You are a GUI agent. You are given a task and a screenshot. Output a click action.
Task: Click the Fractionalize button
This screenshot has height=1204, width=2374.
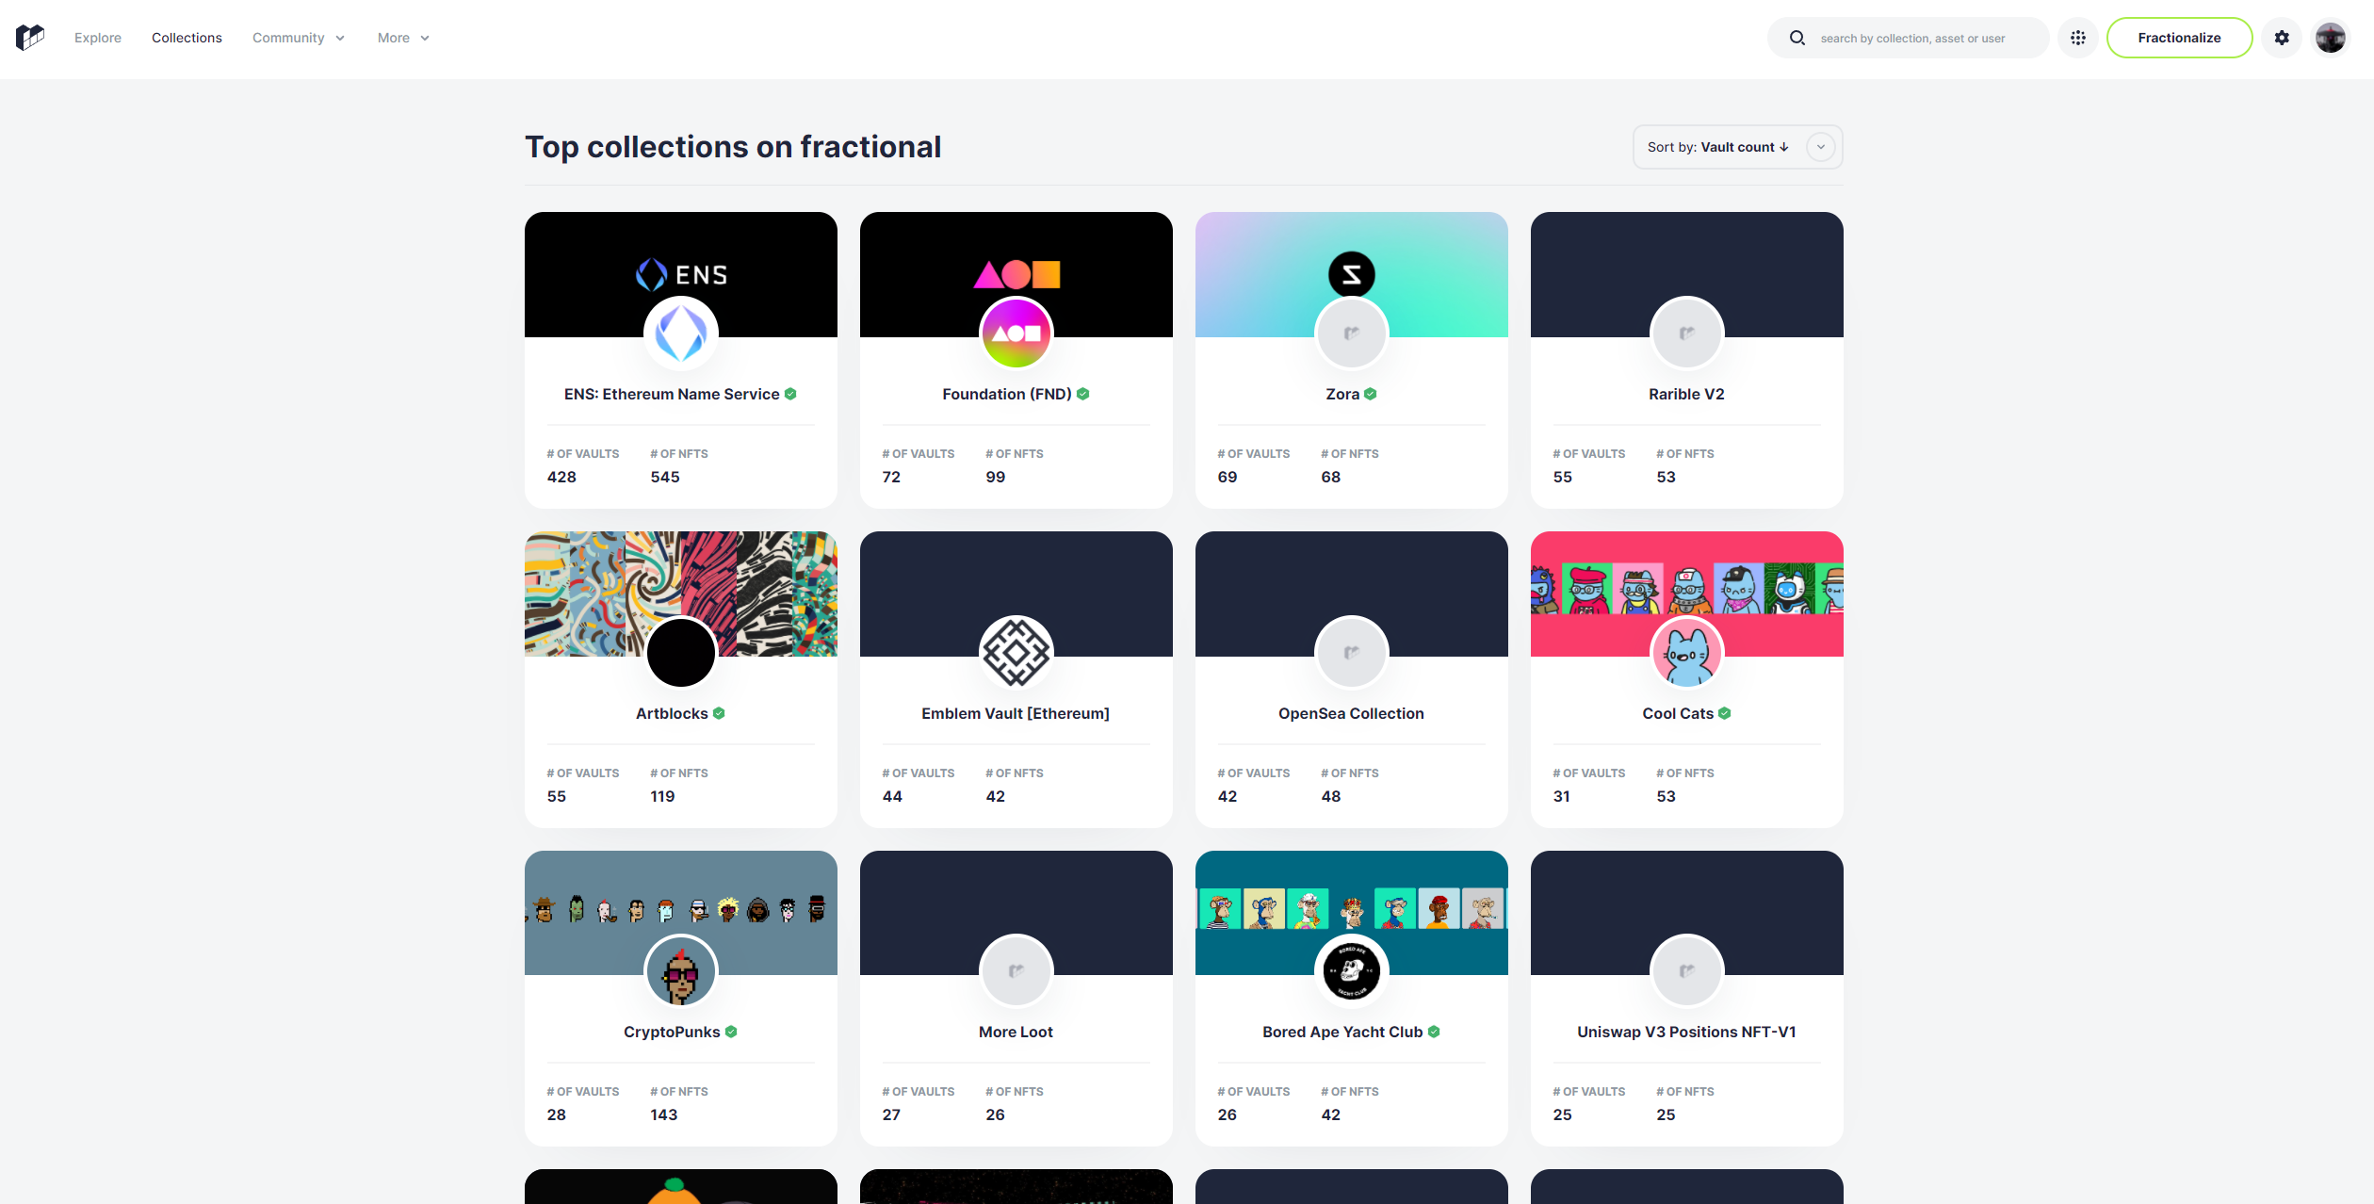(2179, 38)
